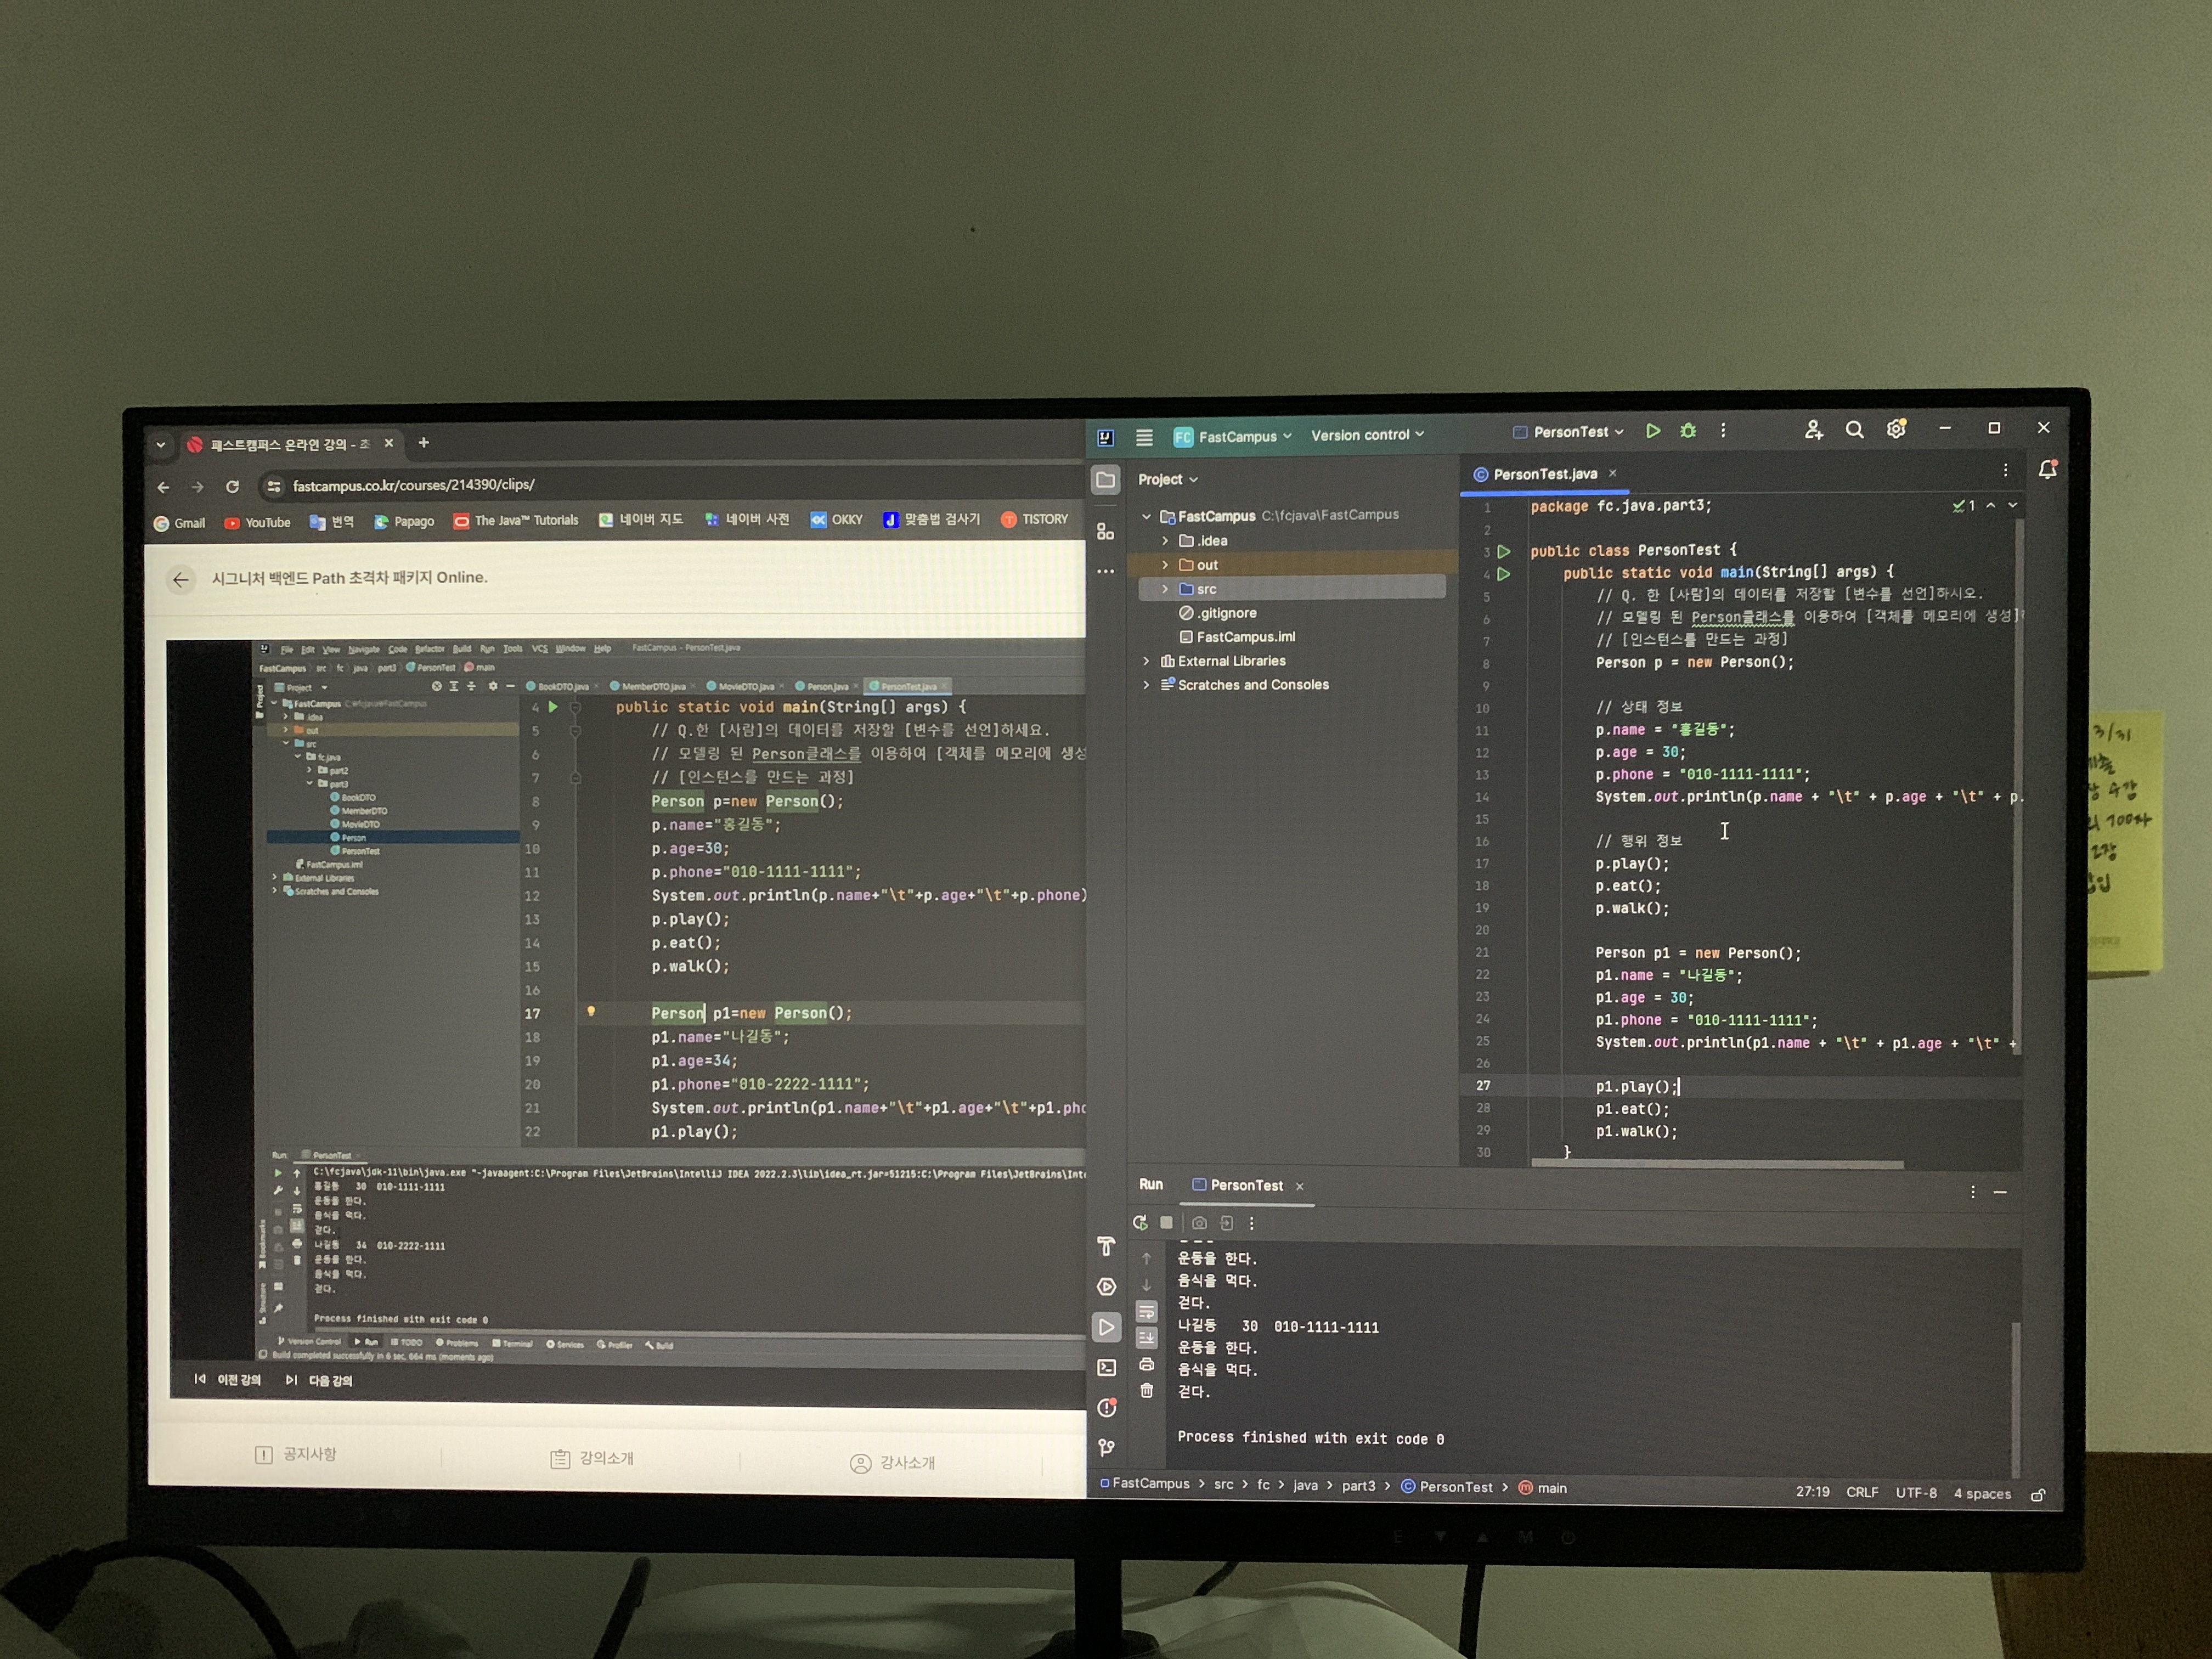Select the PersonTest.java editor tab
Image resolution: width=2212 pixels, height=1659 pixels.
tap(1543, 474)
